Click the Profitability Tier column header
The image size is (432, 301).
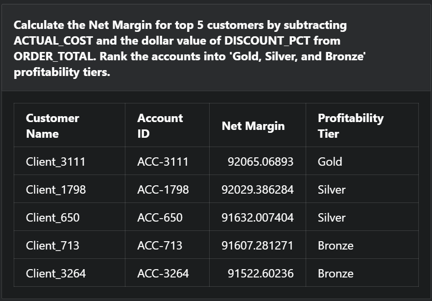tap(351, 126)
